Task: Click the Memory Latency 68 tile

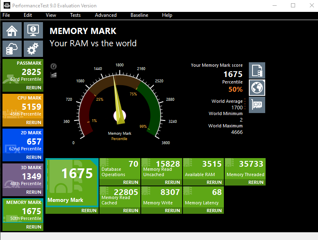Action: (x=203, y=197)
